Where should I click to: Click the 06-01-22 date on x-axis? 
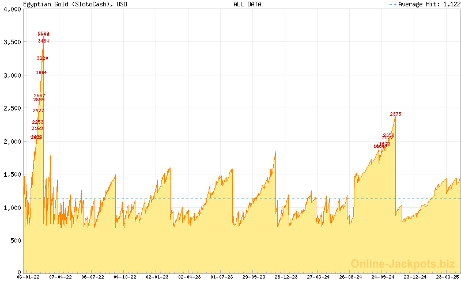pyautogui.click(x=28, y=277)
